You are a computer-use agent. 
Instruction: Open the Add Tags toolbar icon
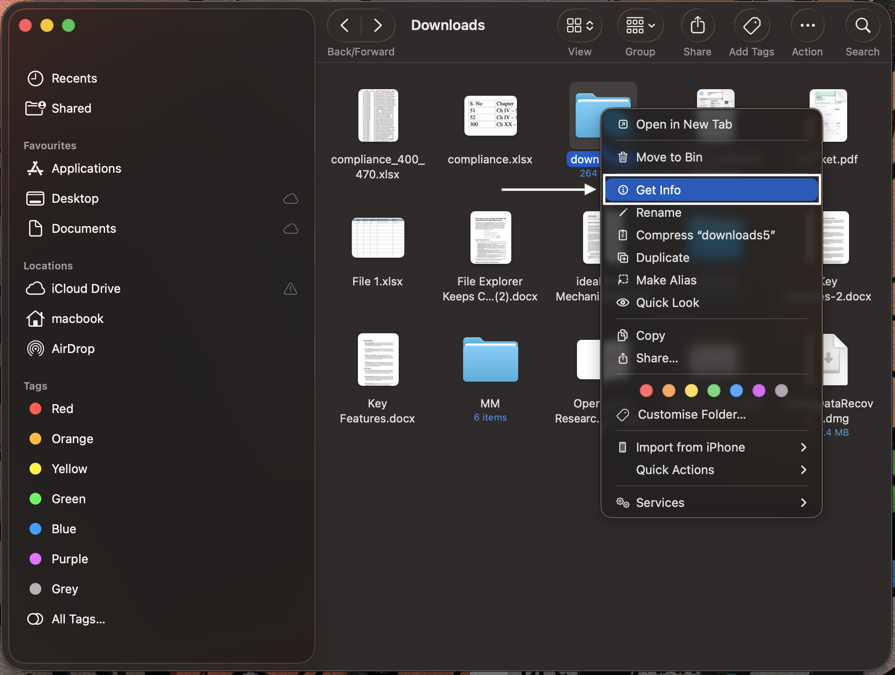tap(751, 26)
